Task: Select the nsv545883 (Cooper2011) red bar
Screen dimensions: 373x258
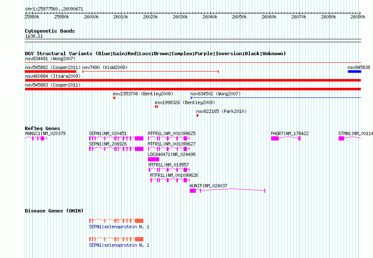Action: 193,89
